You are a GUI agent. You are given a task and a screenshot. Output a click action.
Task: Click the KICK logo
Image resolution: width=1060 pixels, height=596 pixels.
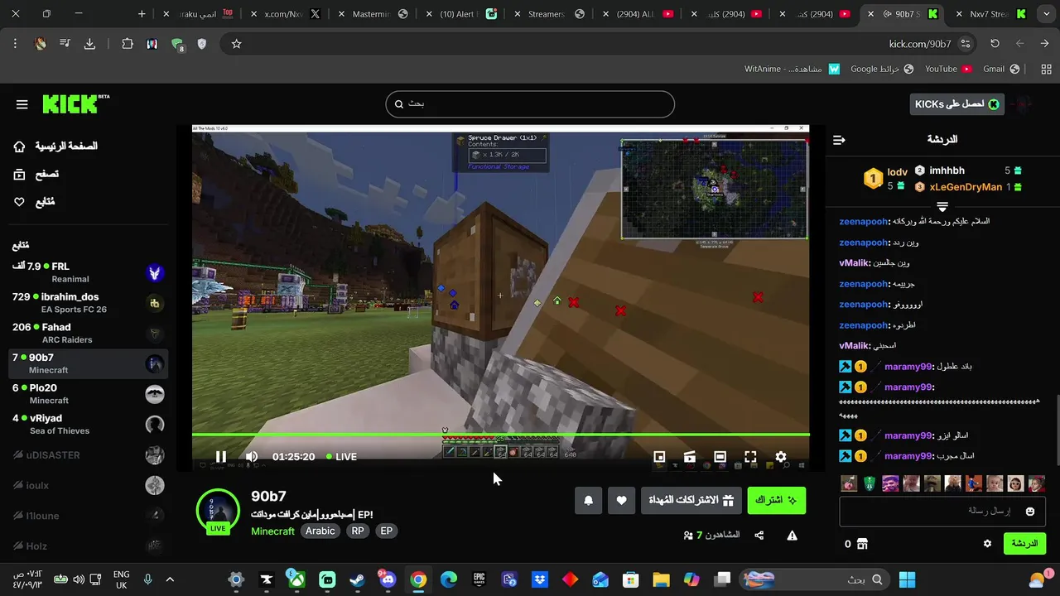75,104
